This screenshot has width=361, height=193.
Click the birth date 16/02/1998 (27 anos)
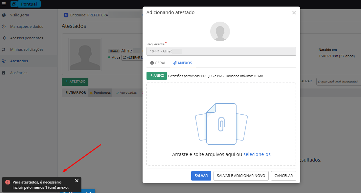(337, 56)
